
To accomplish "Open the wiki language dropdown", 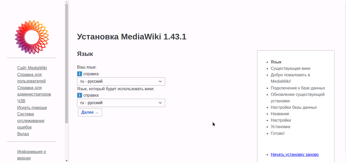I will click(x=121, y=103).
